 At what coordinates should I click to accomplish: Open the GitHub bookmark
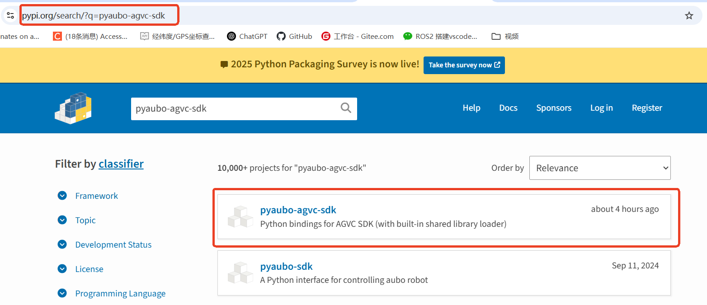(x=294, y=37)
